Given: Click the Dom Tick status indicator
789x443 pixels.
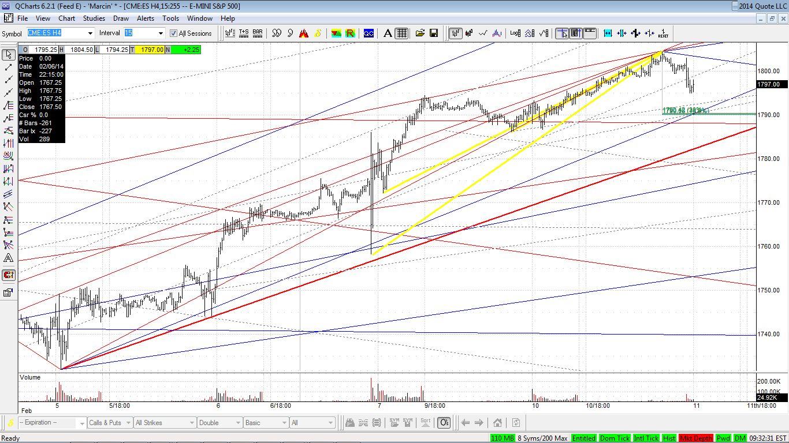Looking at the screenshot, I should pos(615,438).
